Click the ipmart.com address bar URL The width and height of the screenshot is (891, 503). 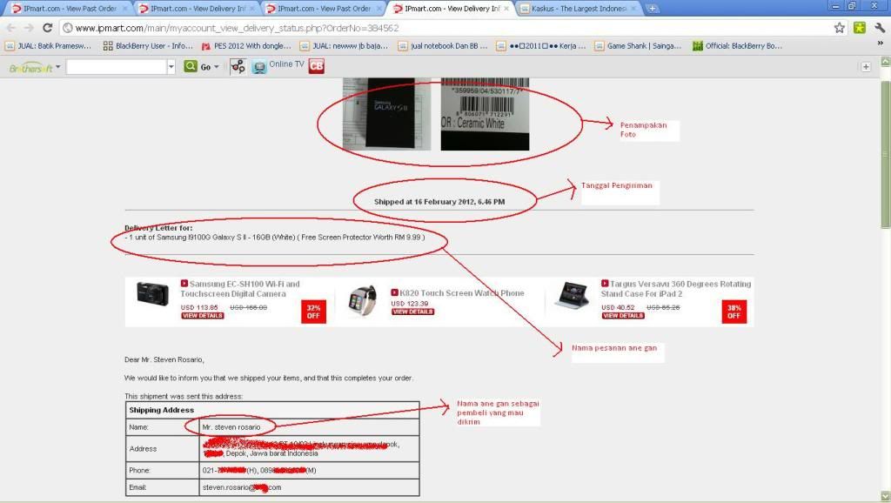pos(237,28)
